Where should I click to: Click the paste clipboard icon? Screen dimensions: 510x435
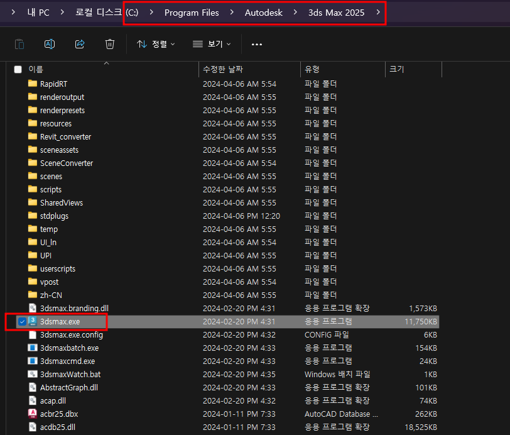click(x=19, y=44)
